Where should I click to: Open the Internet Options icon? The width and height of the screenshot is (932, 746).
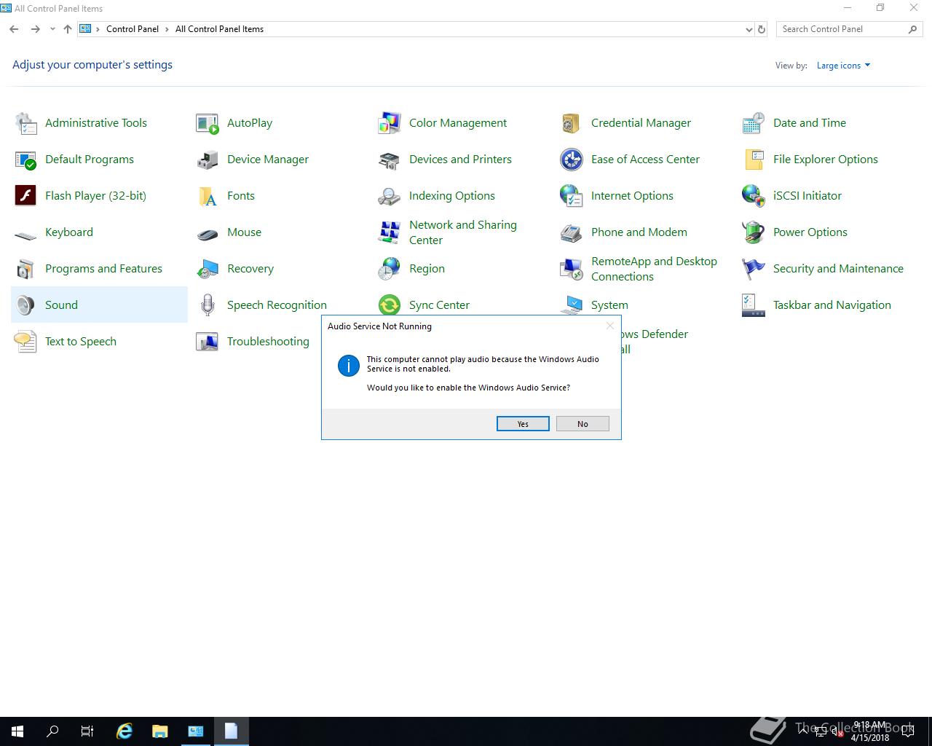click(x=572, y=196)
